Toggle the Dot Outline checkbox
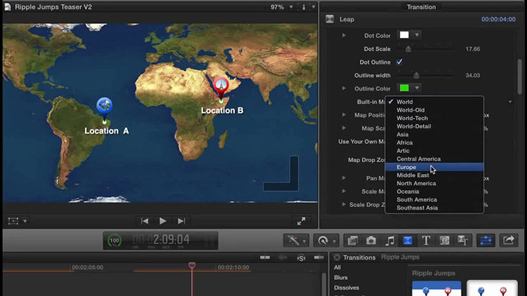This screenshot has width=527, height=296. click(x=399, y=62)
